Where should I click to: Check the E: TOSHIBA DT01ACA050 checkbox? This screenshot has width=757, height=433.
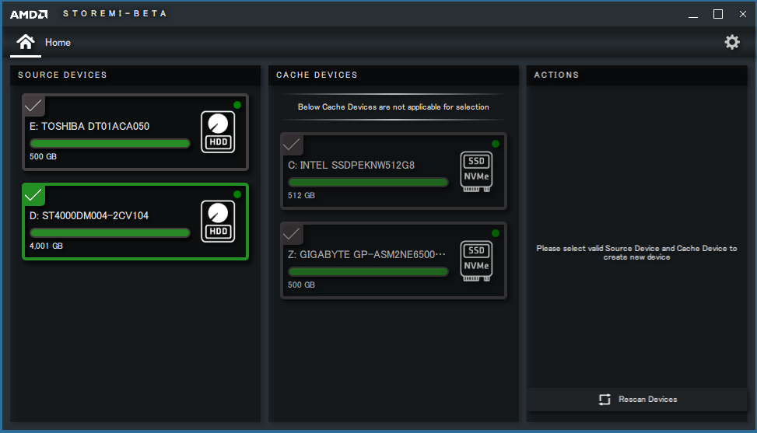(33, 106)
